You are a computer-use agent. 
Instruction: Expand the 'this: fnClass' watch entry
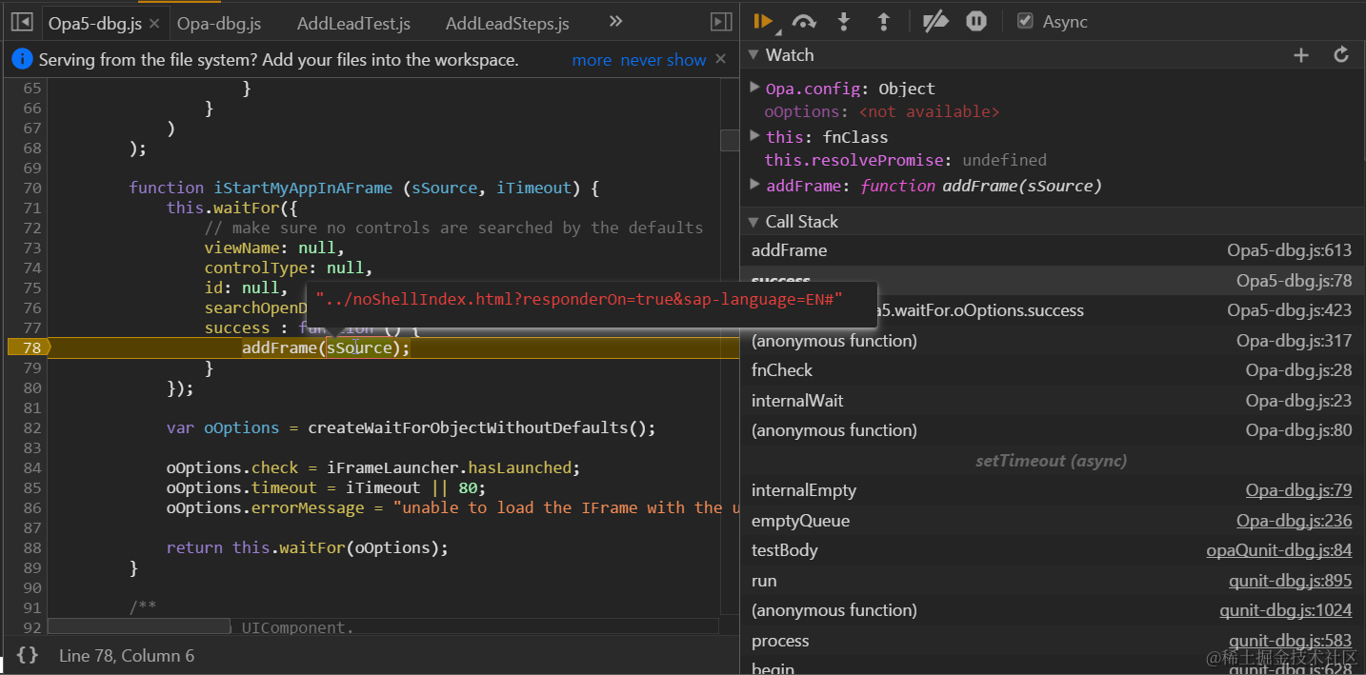pos(755,136)
